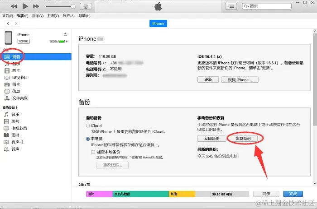The width and height of the screenshot is (317, 209).
Task: Select the iCloud backup radio button
Action: click(88, 125)
